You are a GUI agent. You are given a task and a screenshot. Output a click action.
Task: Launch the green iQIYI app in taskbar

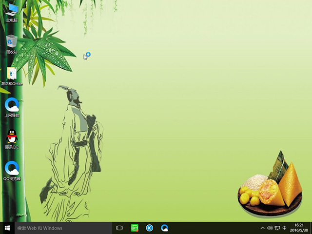pos(135,228)
